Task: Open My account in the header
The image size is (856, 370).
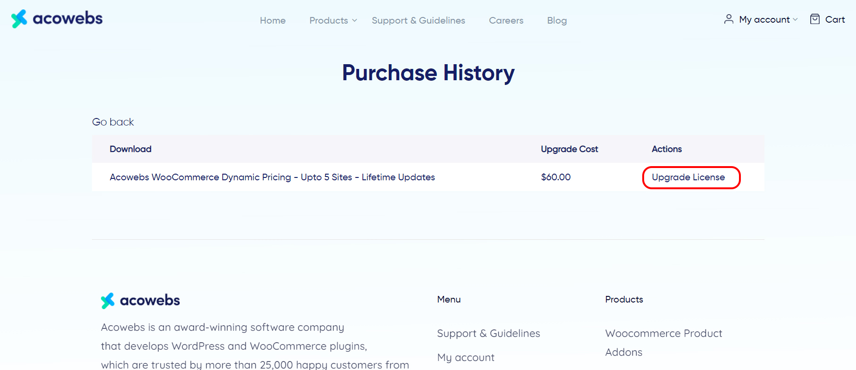Action: [x=764, y=19]
